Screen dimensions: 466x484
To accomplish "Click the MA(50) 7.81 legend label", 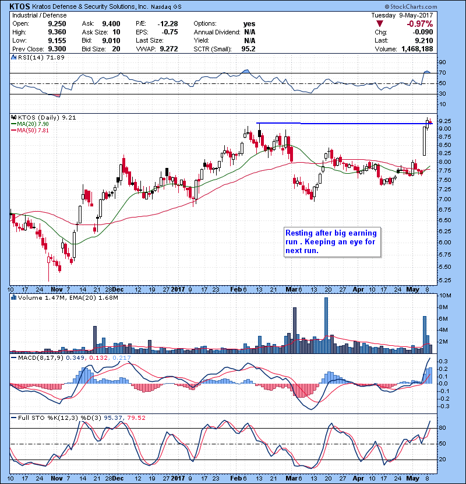I will click(33, 131).
